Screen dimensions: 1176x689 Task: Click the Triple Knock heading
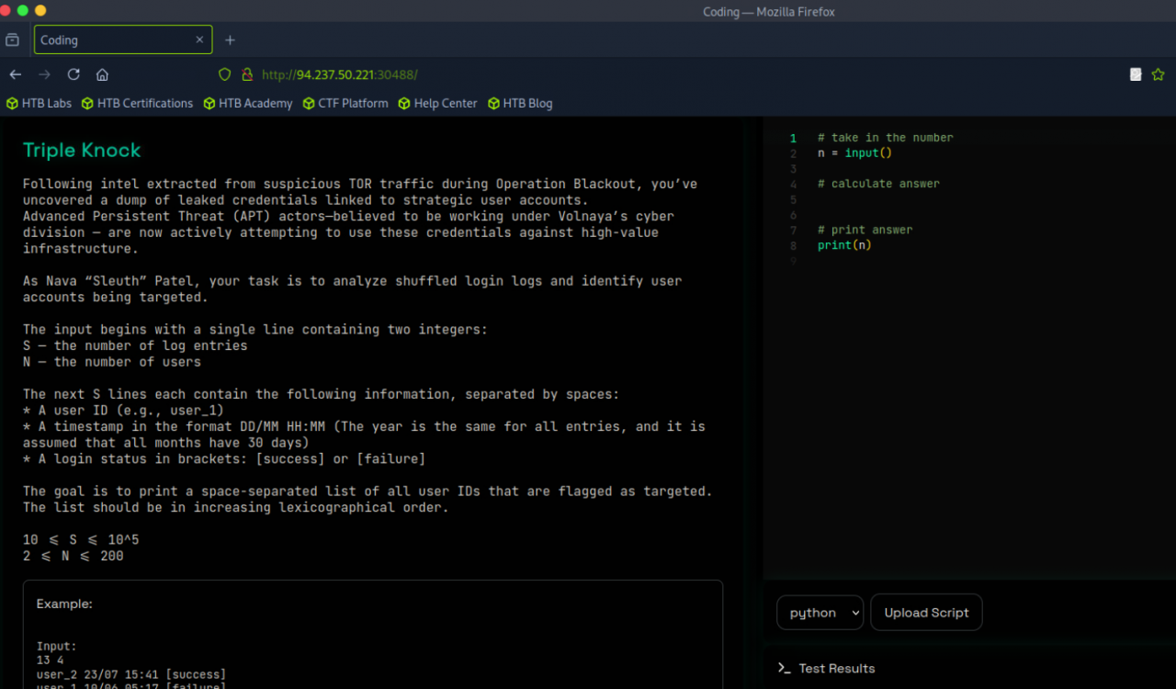(82, 151)
